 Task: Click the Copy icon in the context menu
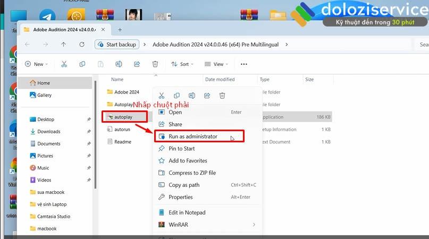point(176,96)
